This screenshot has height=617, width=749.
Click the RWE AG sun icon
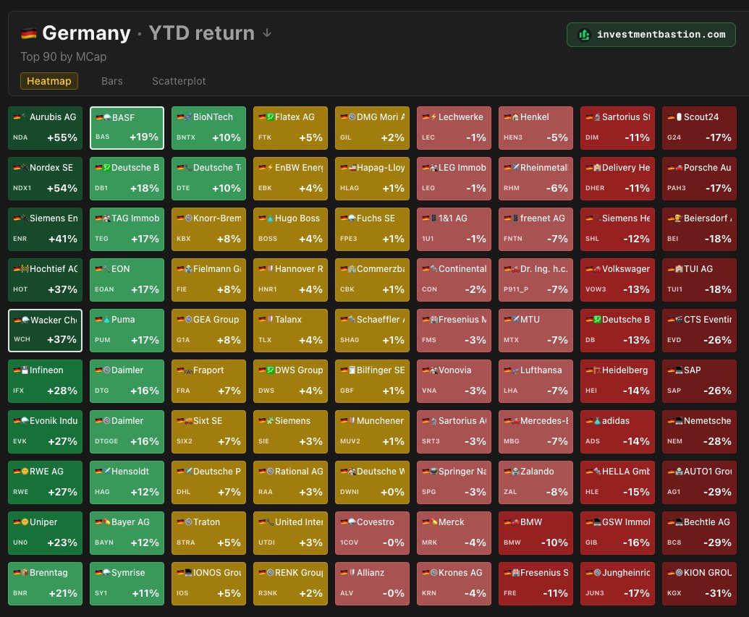(25, 472)
